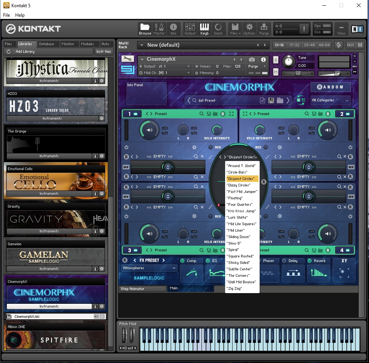Image resolution: width=369 pixels, height=363 pixels.
Task: Select "Spiral" from the path list
Action: (242, 250)
